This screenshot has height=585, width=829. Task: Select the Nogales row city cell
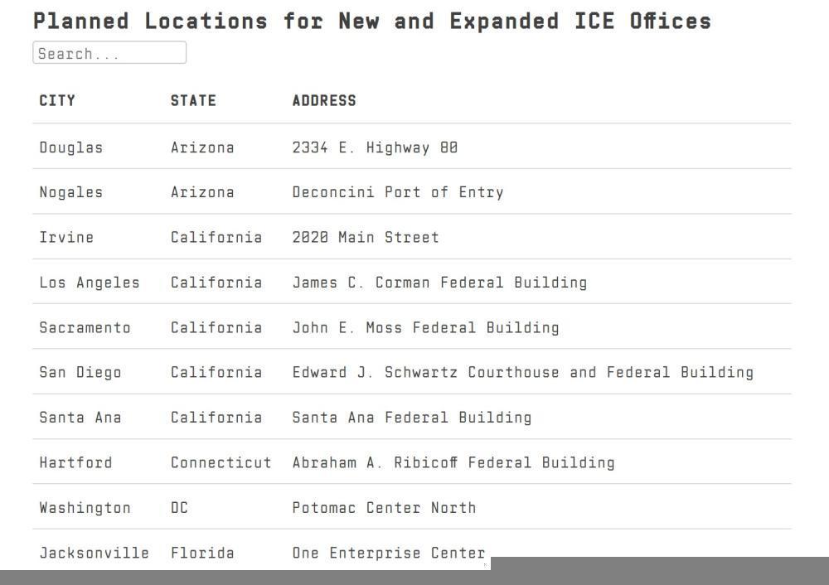pos(71,192)
